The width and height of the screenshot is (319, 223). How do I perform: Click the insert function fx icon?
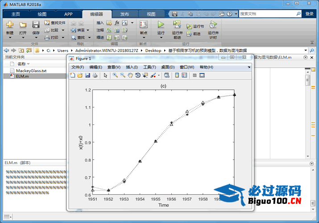(x=117, y=23)
